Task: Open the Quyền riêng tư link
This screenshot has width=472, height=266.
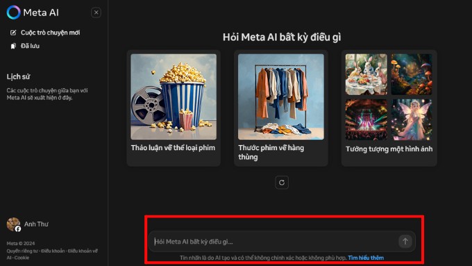Action: [x=22, y=251]
